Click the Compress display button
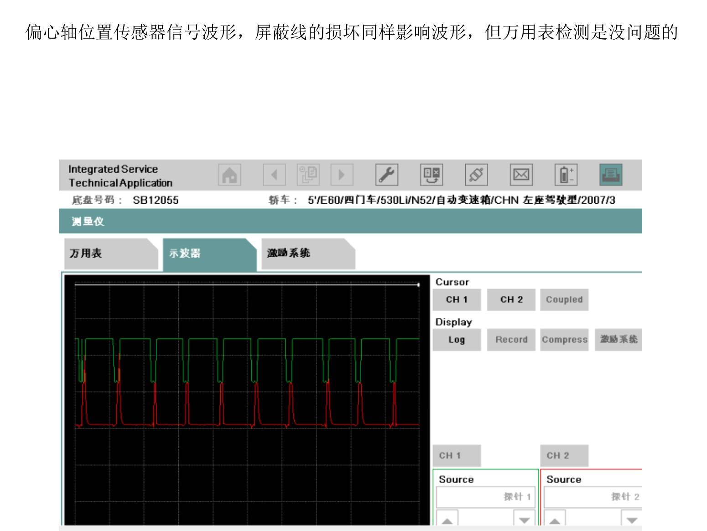The width and height of the screenshot is (707, 531). (x=564, y=340)
